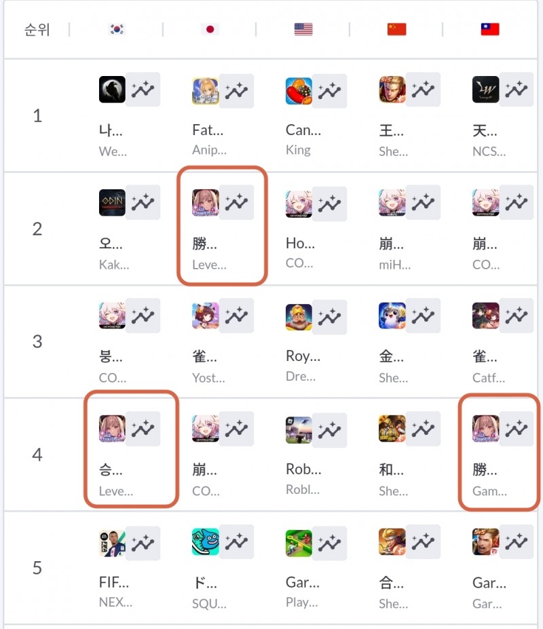View trend chart beside Roblox icon
This screenshot has width=543, height=629.
tap(330, 430)
